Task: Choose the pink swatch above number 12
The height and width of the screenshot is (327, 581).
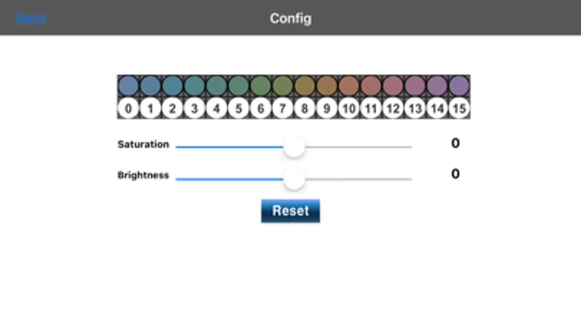Action: pyautogui.click(x=393, y=86)
